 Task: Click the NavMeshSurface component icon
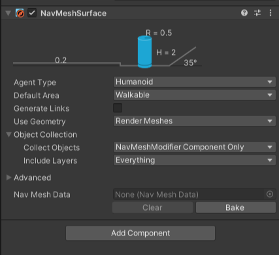click(x=20, y=13)
